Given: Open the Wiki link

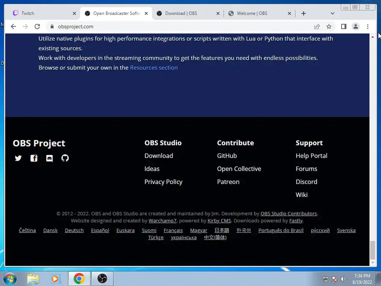Looking at the screenshot, I should tap(301, 195).
